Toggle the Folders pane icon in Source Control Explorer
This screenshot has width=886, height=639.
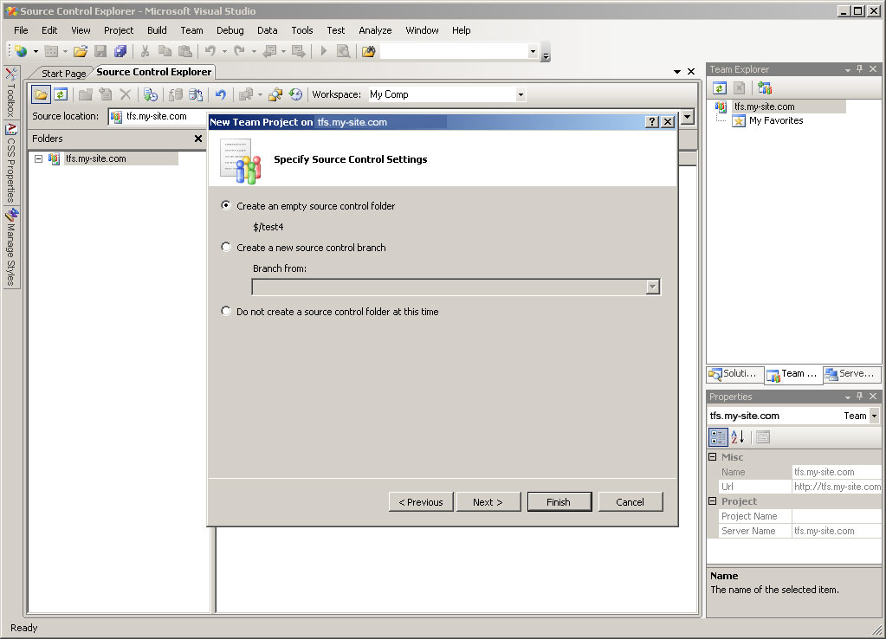click(41, 94)
